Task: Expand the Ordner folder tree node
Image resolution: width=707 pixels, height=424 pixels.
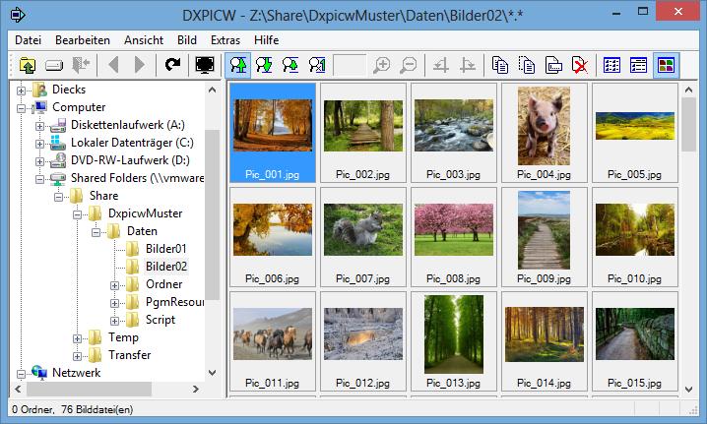Action: coord(115,284)
